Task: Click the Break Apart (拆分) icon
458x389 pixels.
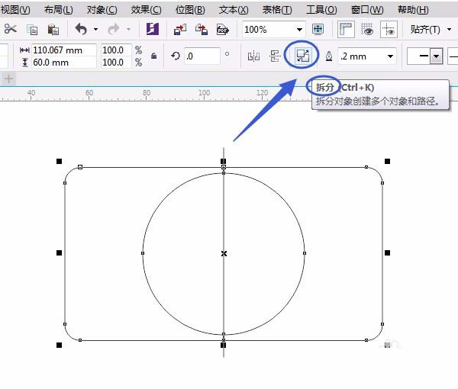Action: point(302,56)
